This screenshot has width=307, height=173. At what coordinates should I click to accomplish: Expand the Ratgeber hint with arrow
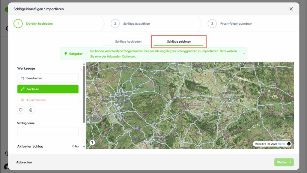click(244, 54)
